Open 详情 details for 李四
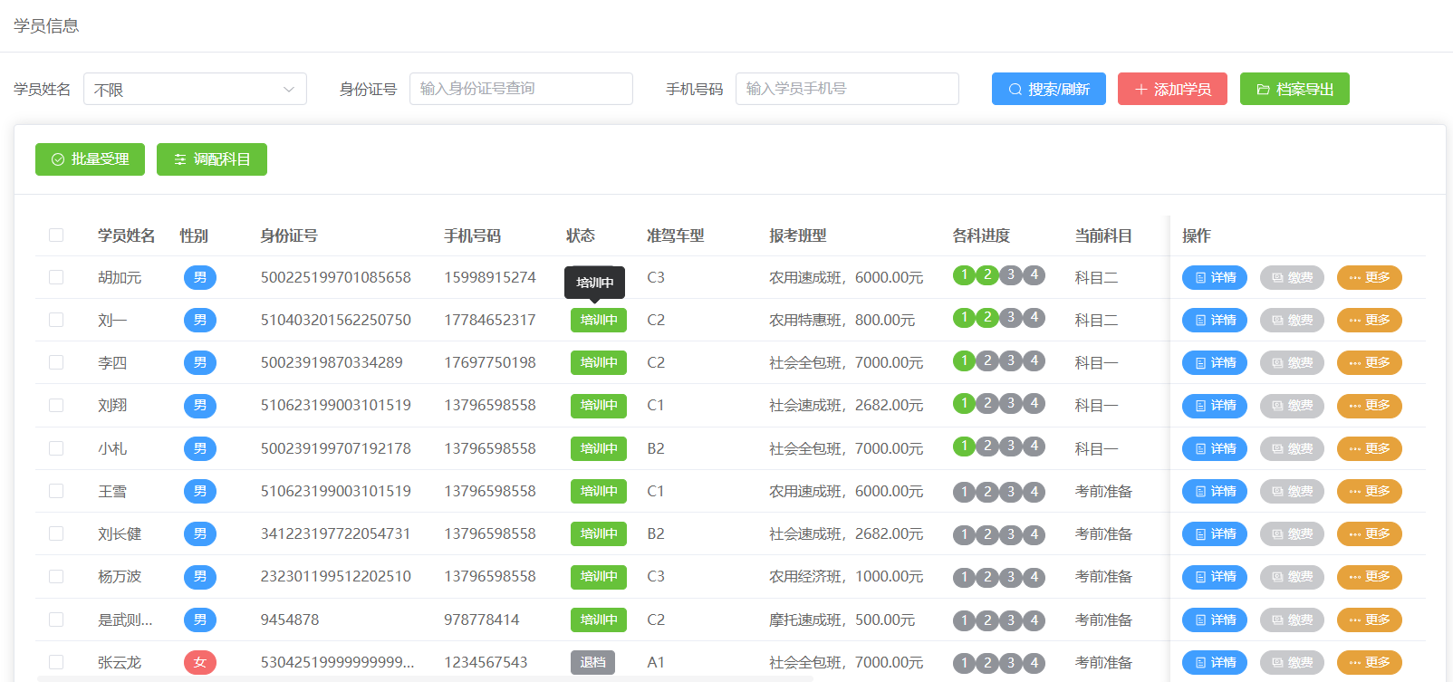This screenshot has height=682, width=1453. pos(1215,362)
